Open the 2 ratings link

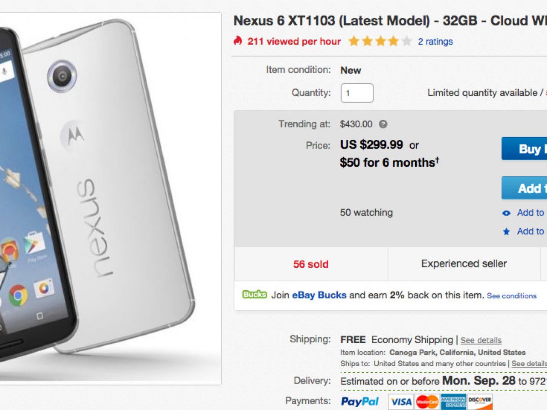(435, 41)
